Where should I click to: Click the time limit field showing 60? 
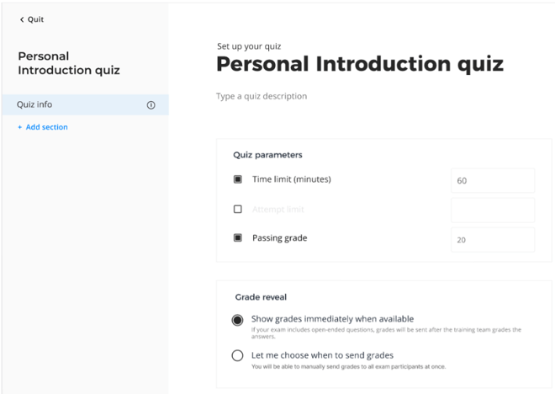click(493, 181)
